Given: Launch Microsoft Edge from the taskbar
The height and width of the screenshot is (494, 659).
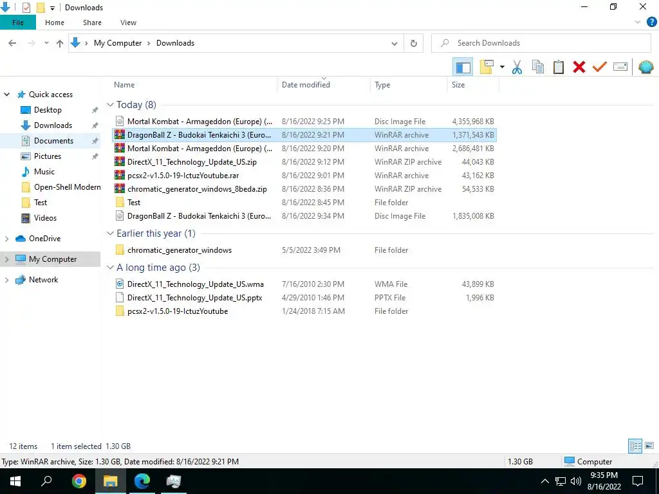Looking at the screenshot, I should [x=142, y=481].
